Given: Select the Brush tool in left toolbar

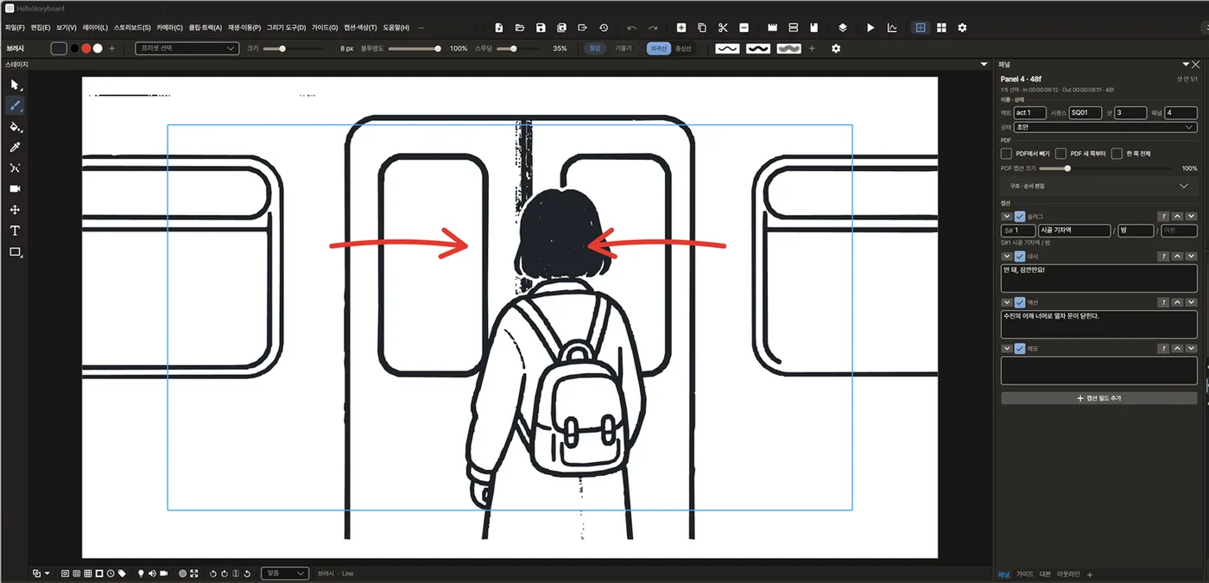Looking at the screenshot, I should 15,105.
